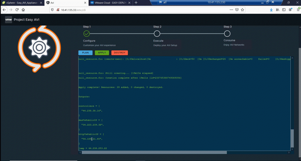Viewport: 301px width, 161px height.
Task: Save page to Pocket icon
Action: 237,10
